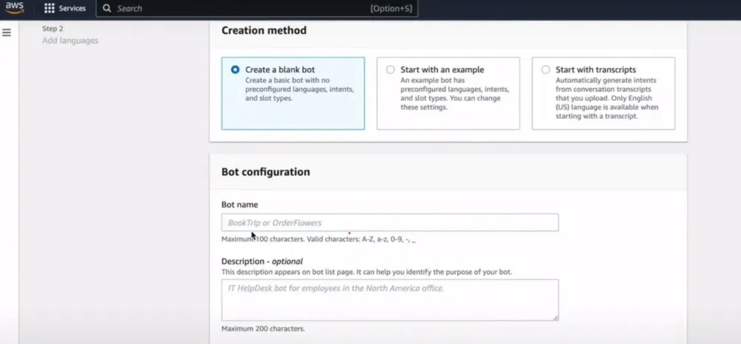Click the "Step 2" label in sidebar

click(x=52, y=28)
